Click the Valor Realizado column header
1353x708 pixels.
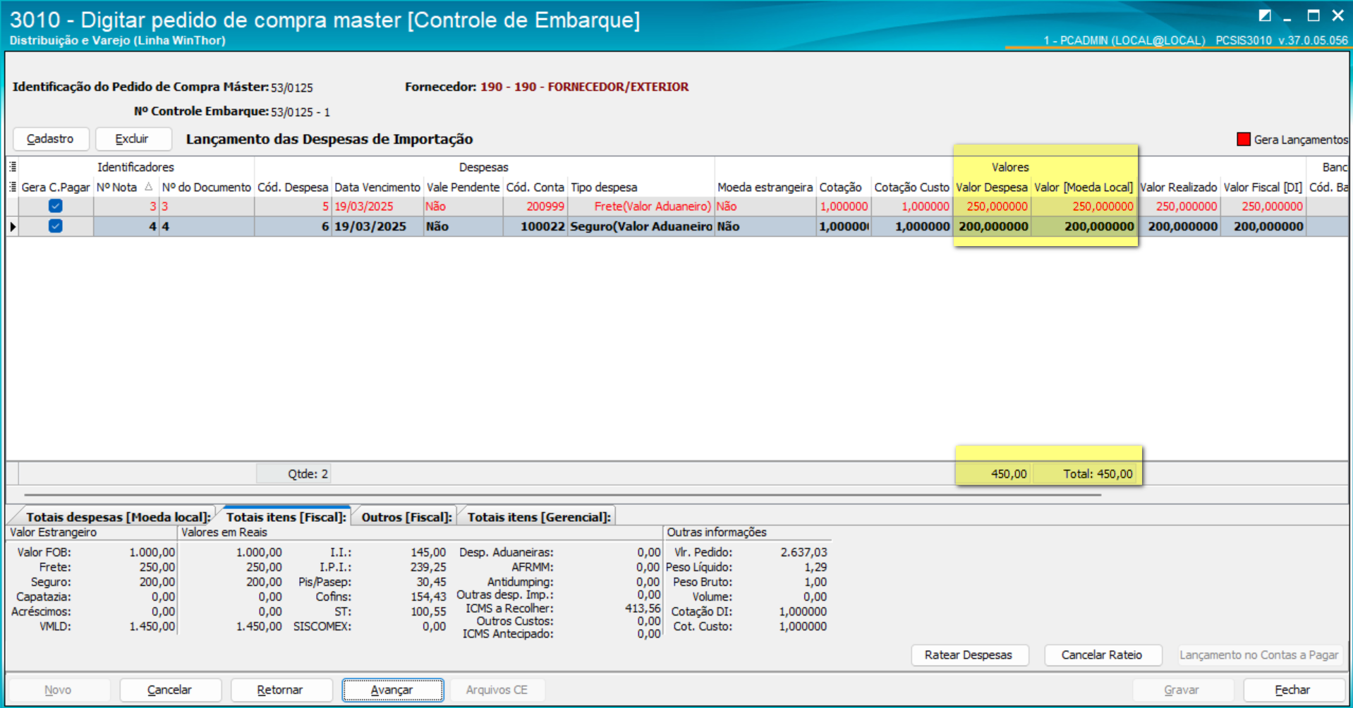pyautogui.click(x=1179, y=187)
